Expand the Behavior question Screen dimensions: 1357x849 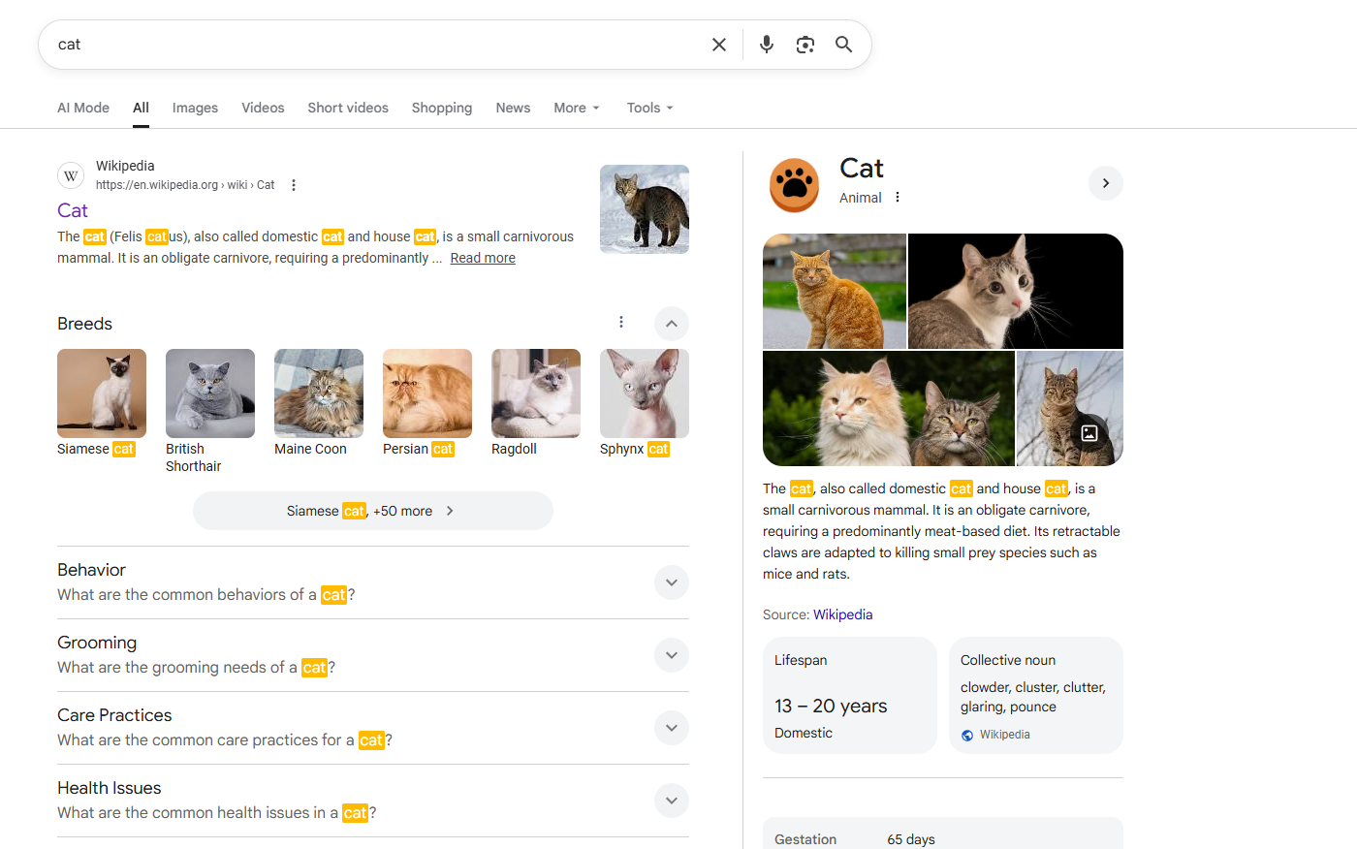pyautogui.click(x=671, y=582)
